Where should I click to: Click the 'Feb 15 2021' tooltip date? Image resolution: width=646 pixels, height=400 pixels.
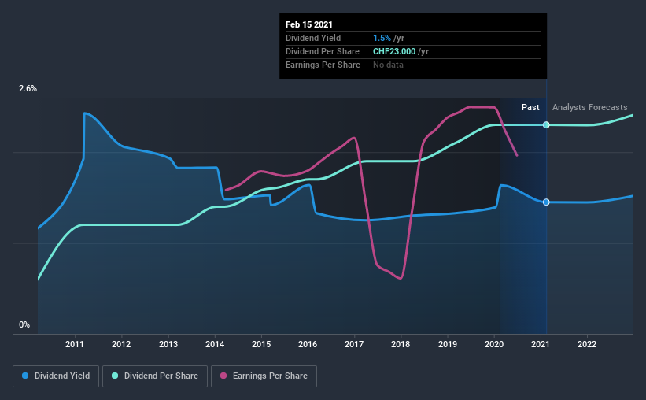(309, 24)
